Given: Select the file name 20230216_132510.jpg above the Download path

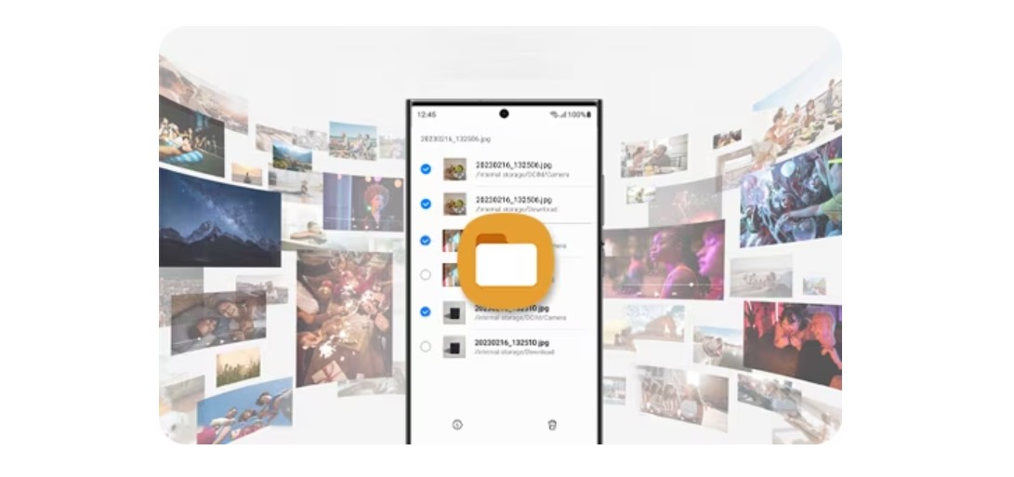Looking at the screenshot, I should 512,342.
